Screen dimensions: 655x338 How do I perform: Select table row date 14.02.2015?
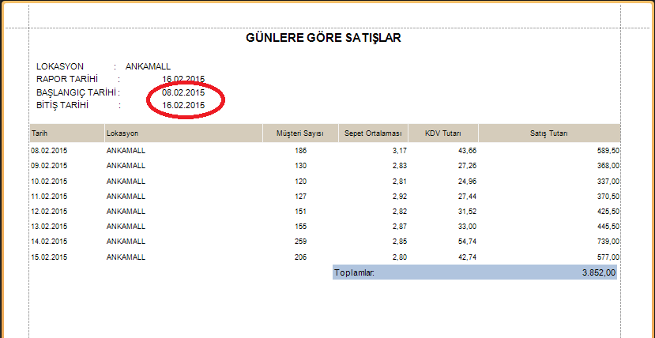49,241
